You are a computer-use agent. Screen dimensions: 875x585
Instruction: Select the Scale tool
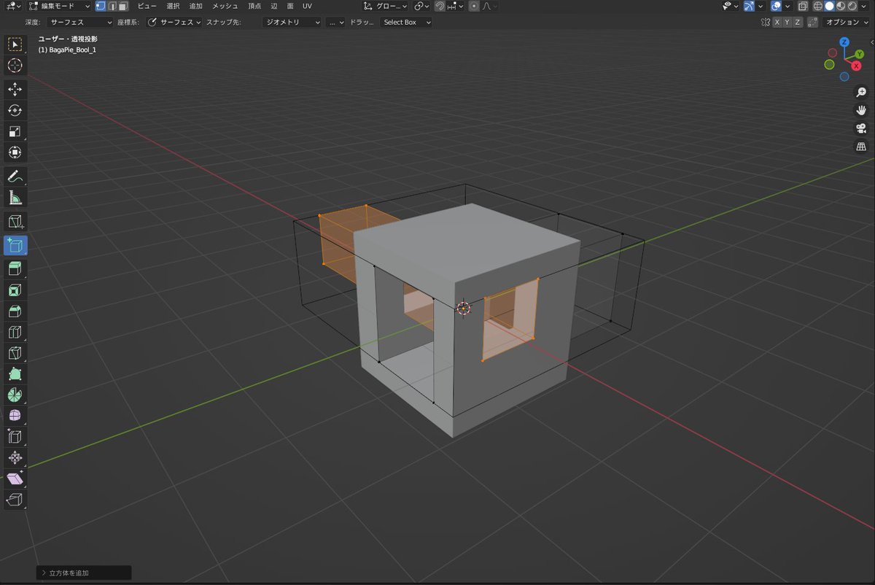pyautogui.click(x=15, y=131)
